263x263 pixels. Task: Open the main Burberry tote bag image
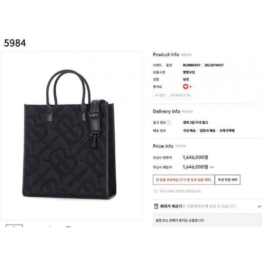pyautogui.click(x=72, y=136)
